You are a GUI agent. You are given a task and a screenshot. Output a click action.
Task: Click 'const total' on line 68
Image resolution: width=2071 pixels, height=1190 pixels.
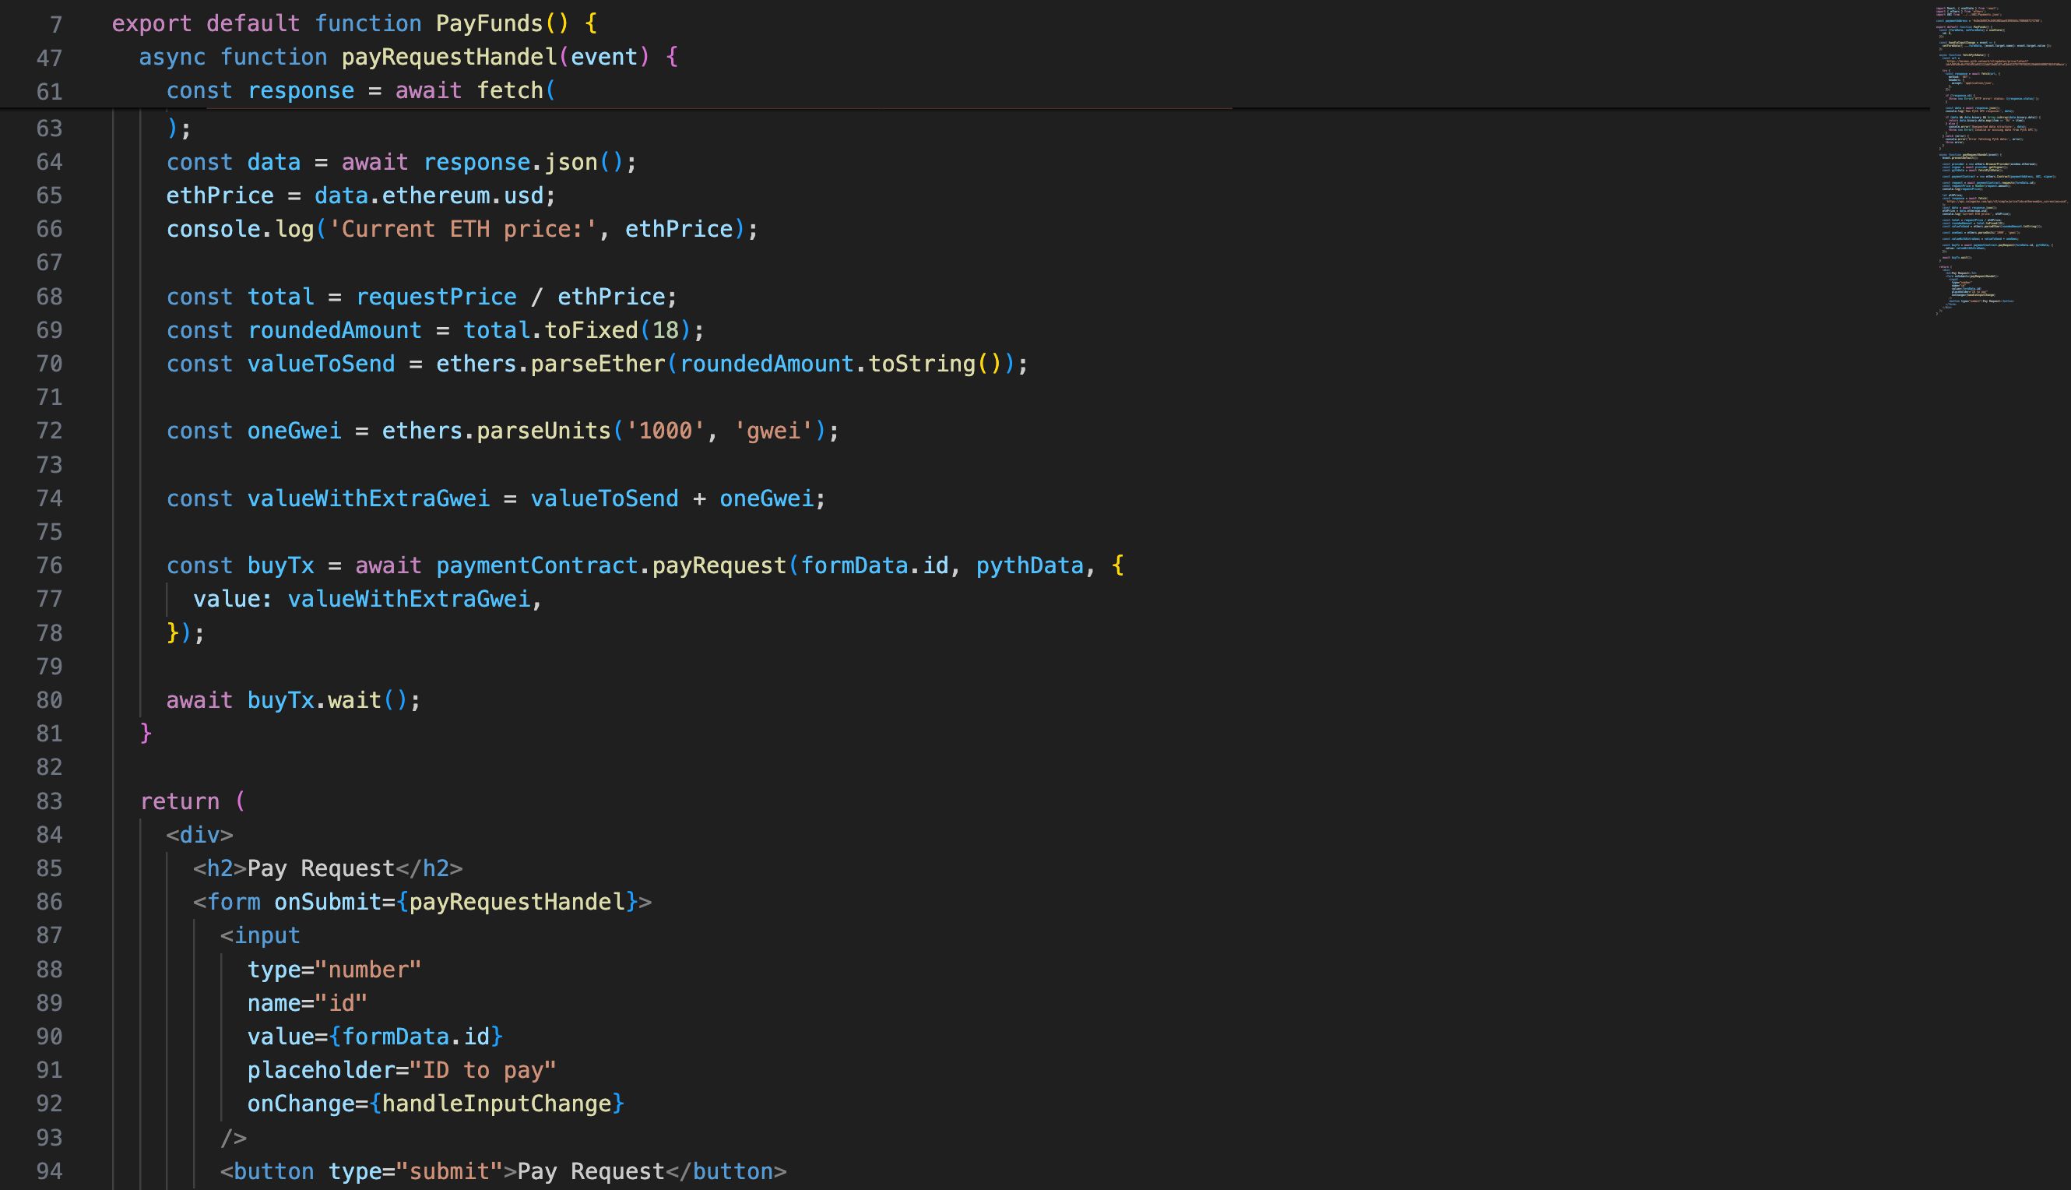tap(240, 296)
